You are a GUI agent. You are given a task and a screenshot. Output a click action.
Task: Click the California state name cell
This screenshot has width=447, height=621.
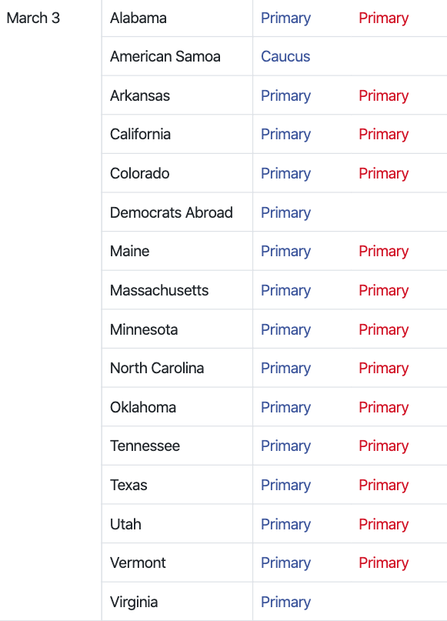click(x=177, y=134)
